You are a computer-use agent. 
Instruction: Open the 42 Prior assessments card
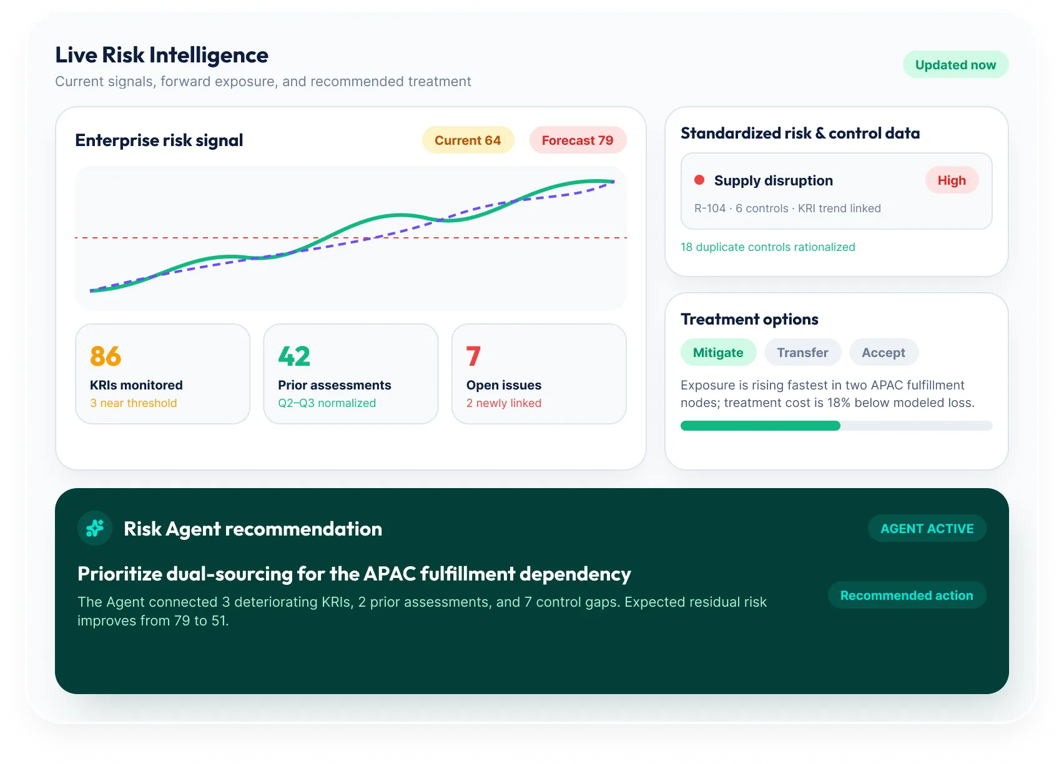[351, 373]
